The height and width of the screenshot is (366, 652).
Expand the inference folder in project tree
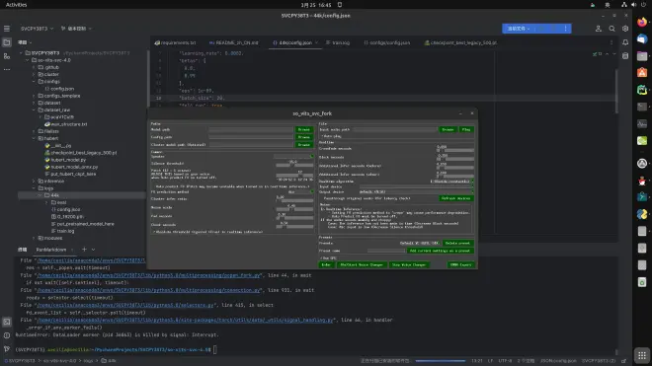tap(35, 182)
